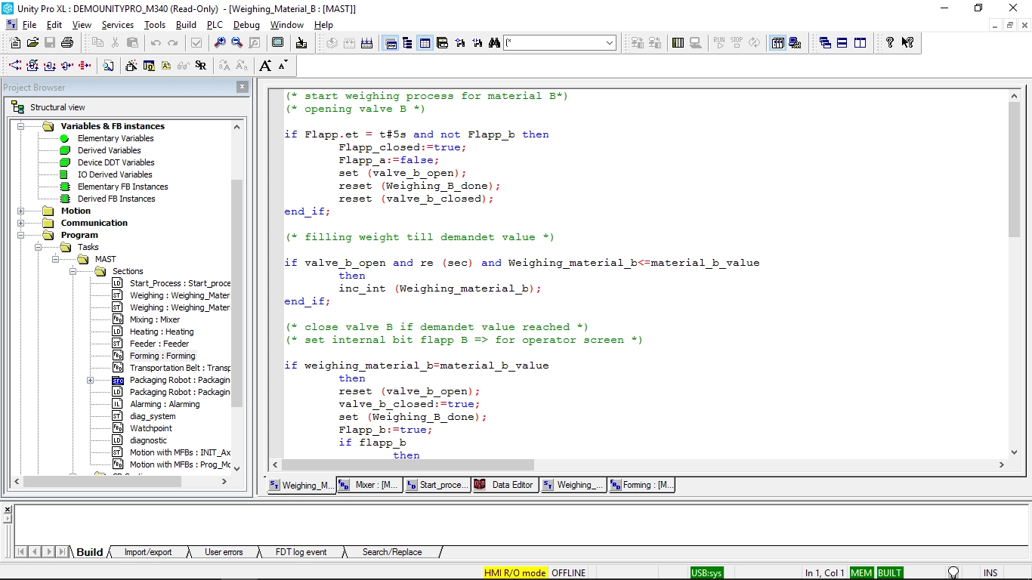Click the SR icon in ST editor toolbar
1032x580 pixels.
(x=200, y=66)
